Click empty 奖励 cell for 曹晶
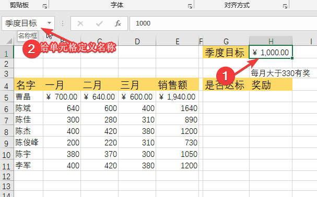The image size is (317, 197). 271,97
